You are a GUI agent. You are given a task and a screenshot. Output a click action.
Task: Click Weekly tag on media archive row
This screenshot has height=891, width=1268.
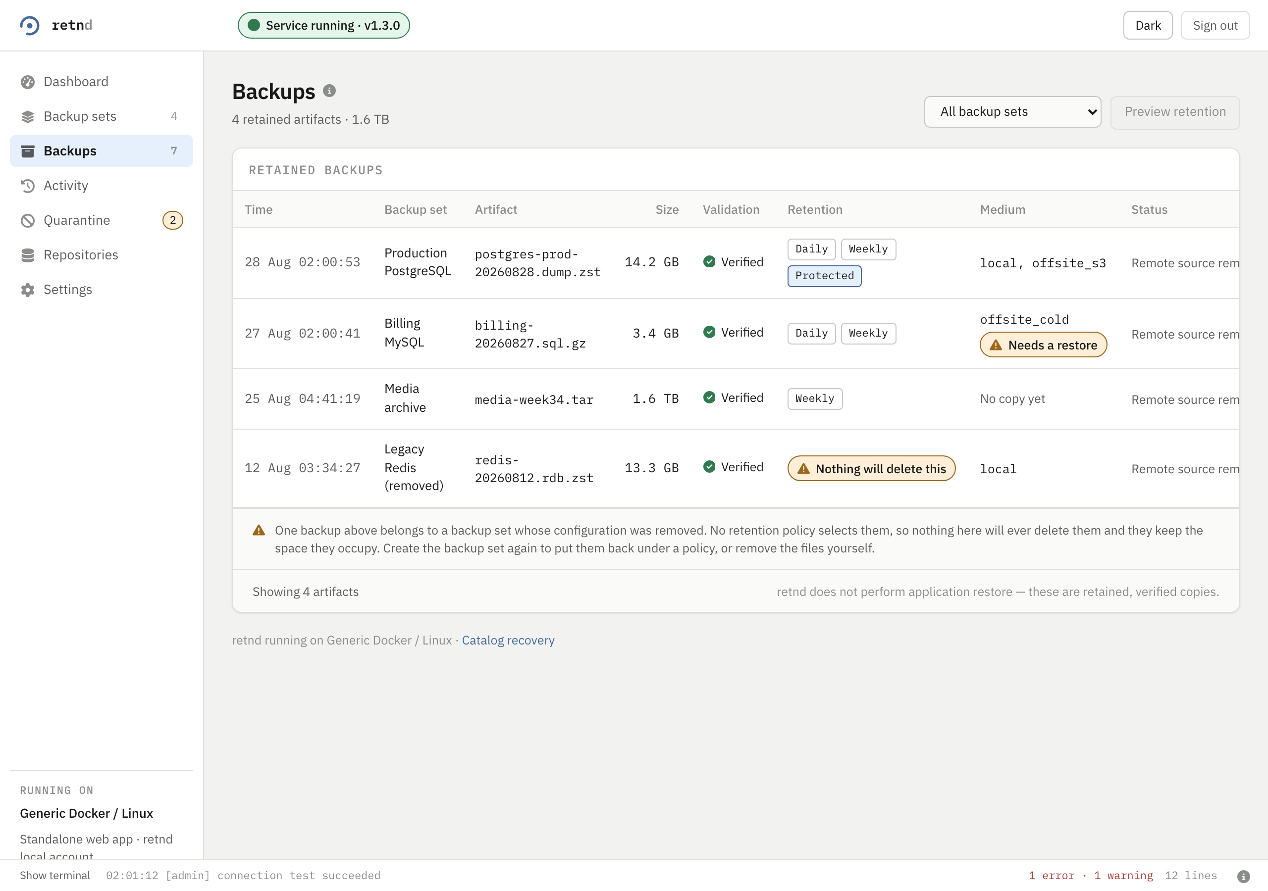(815, 398)
